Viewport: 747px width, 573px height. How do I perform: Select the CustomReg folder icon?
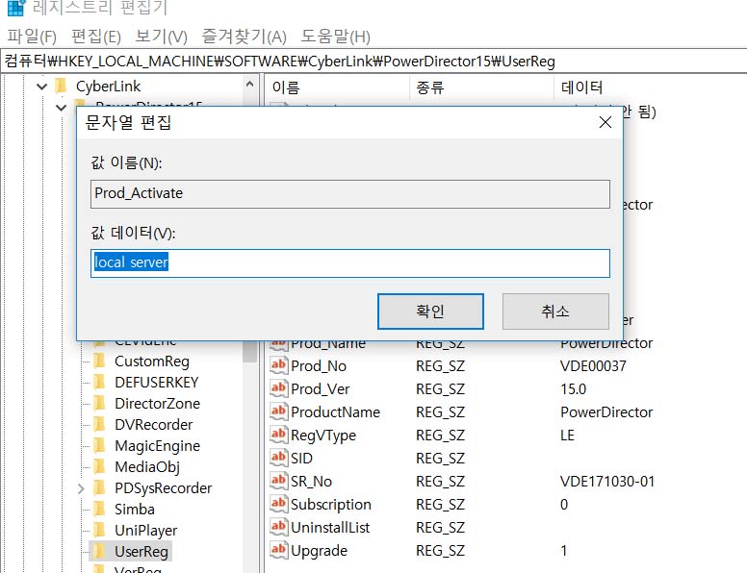(99, 361)
